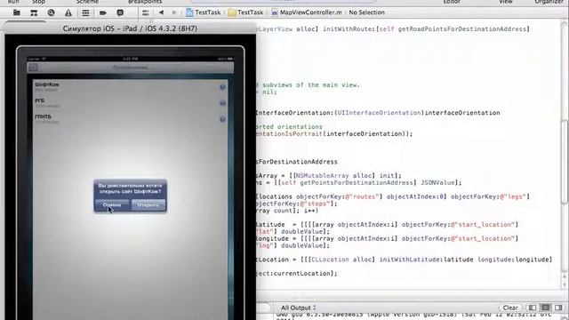Open the Debug navigator lines icon
Viewport: 569px width, 320px height.
tap(85, 12)
